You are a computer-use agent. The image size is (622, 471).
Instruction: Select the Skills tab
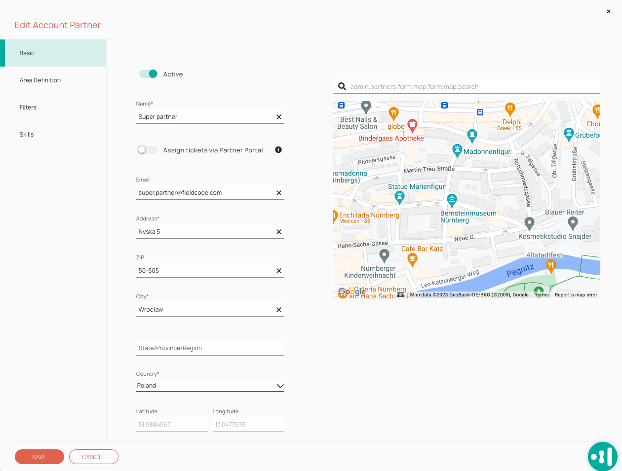click(26, 134)
